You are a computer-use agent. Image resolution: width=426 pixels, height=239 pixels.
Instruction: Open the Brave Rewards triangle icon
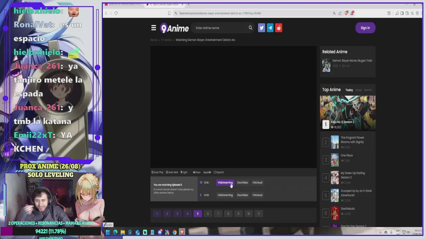click(x=352, y=13)
